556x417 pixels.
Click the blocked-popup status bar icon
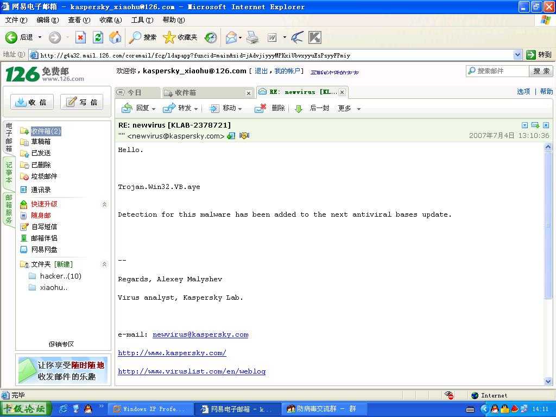[449, 395]
